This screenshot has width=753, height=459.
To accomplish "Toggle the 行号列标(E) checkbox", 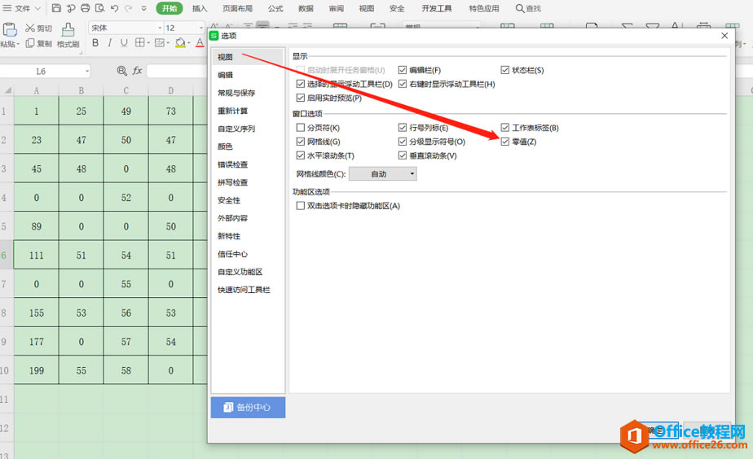I will click(403, 128).
